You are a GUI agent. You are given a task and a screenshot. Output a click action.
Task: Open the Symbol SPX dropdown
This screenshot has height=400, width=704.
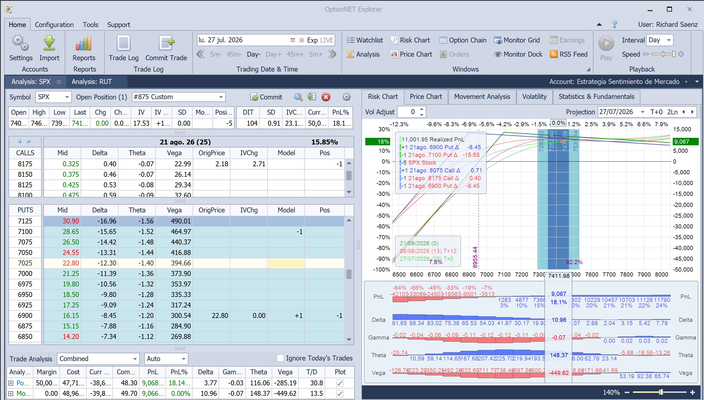67,97
